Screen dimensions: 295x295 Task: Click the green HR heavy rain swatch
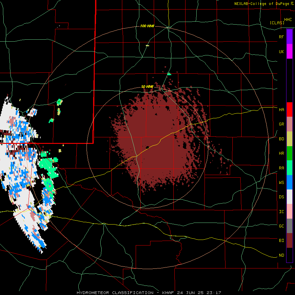(x=289, y=153)
